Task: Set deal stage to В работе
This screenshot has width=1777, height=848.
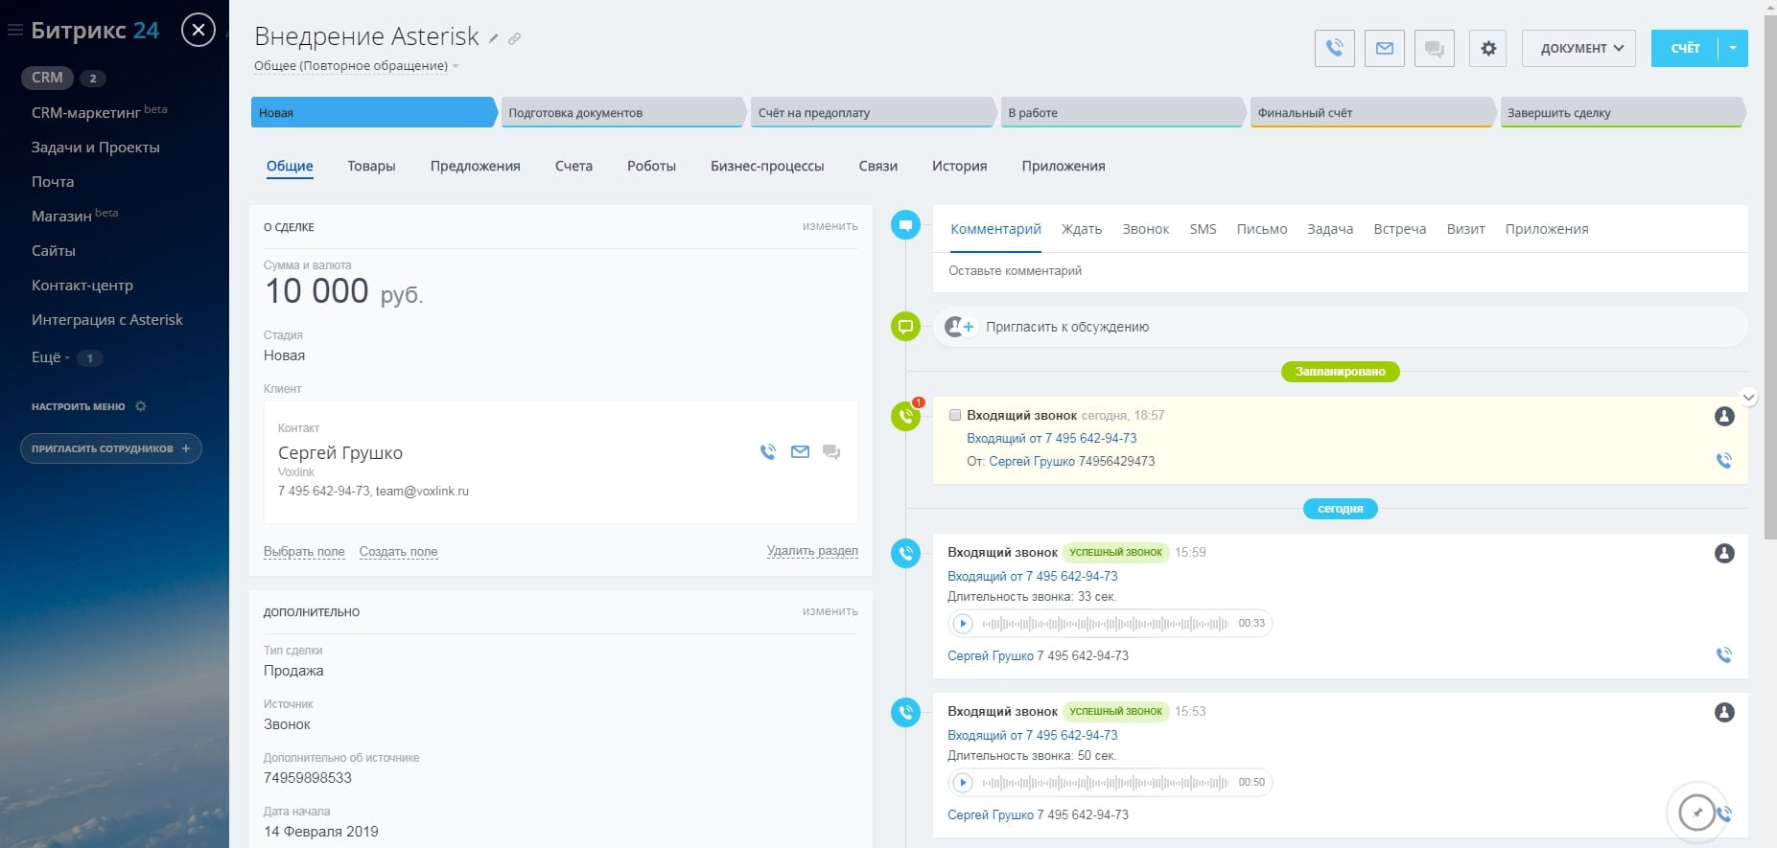Action: pos(1122,112)
